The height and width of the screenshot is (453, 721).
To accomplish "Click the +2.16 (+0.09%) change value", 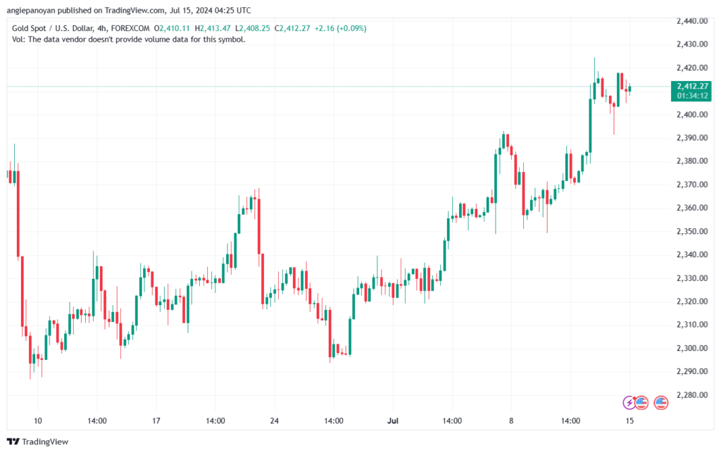I will (340, 28).
